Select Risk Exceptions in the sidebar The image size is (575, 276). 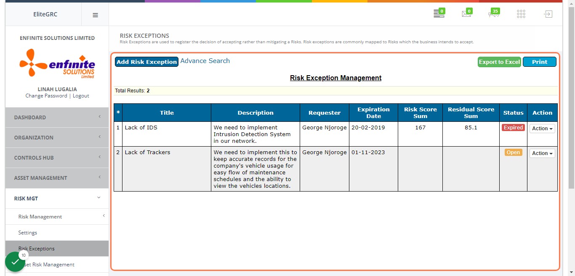coord(57,249)
